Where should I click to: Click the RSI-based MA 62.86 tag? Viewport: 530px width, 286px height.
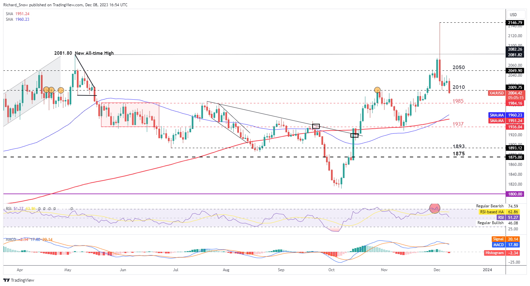coord(499,212)
